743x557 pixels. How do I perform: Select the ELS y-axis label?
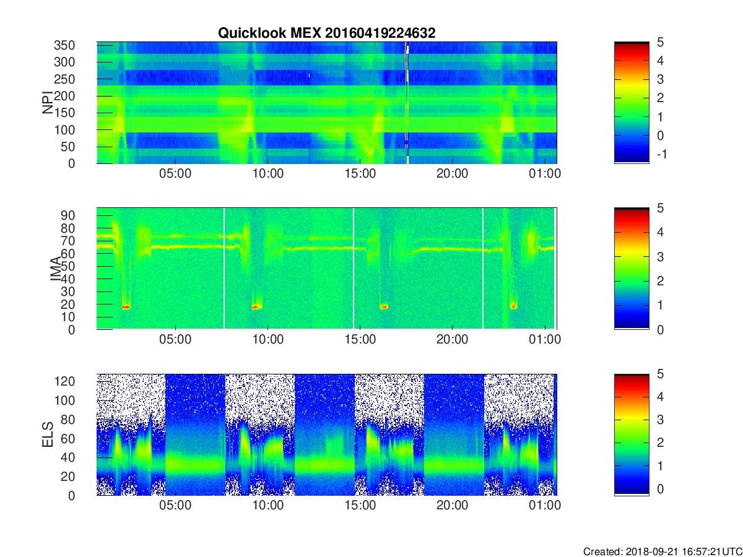pos(48,434)
